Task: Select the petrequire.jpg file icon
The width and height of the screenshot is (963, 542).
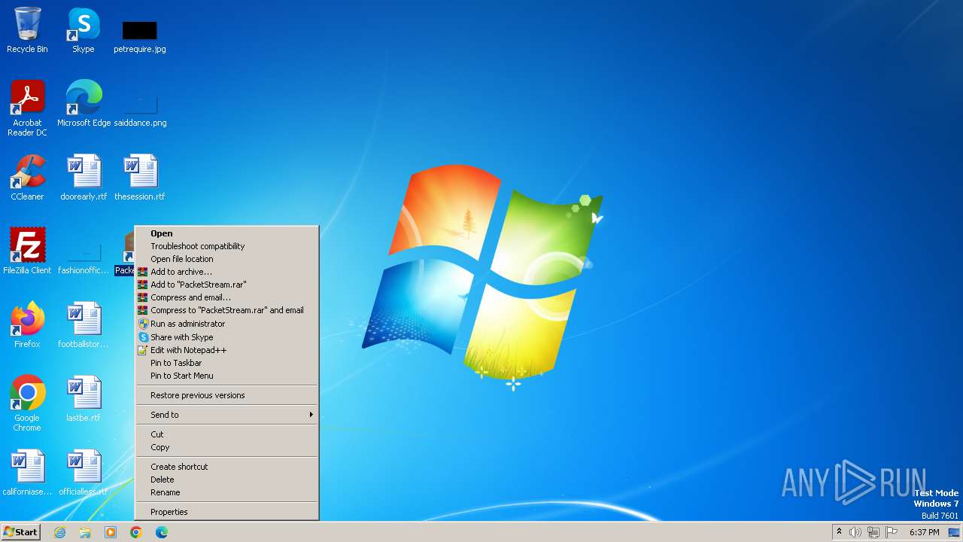Action: coord(140,36)
